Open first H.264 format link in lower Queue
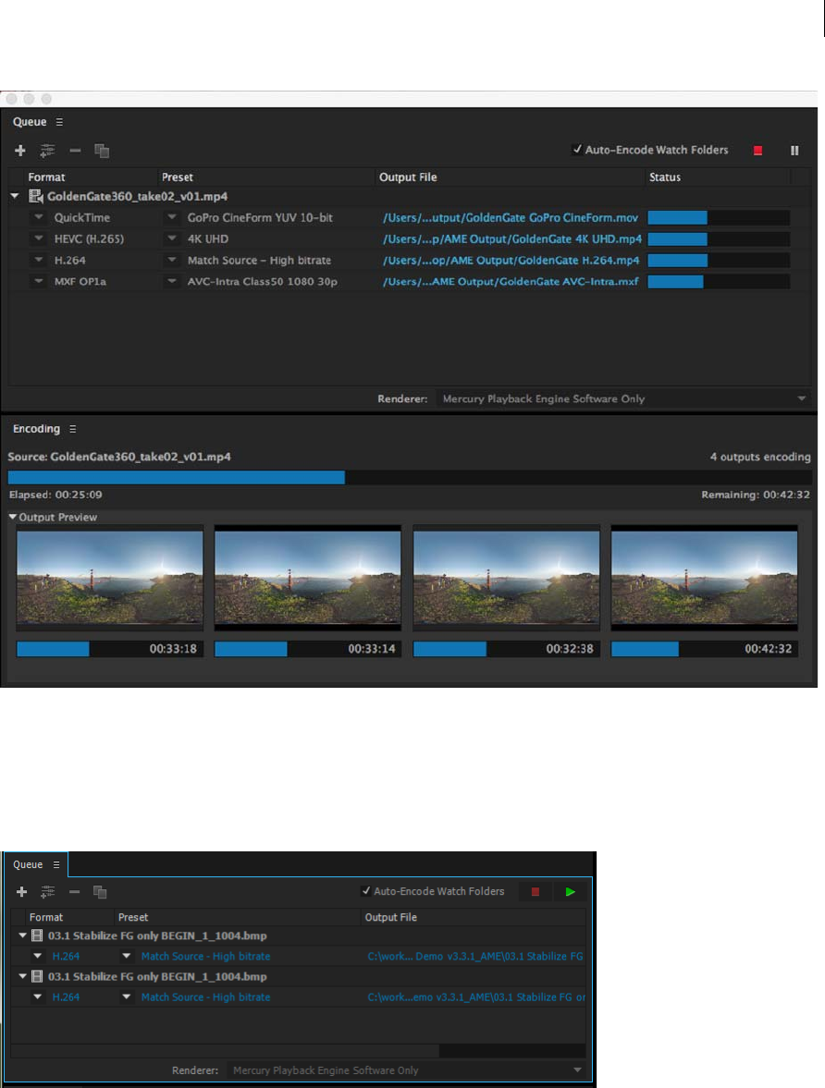This screenshot has height=1088, width=825. coord(66,956)
